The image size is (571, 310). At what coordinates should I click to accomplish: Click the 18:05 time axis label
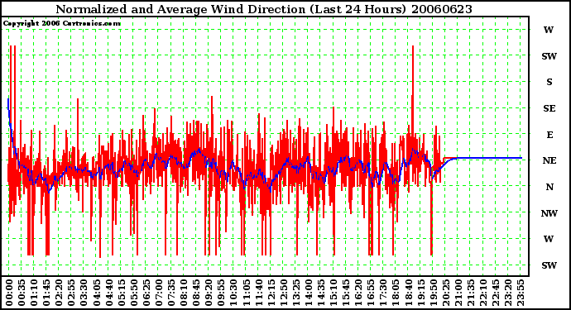click(396, 293)
